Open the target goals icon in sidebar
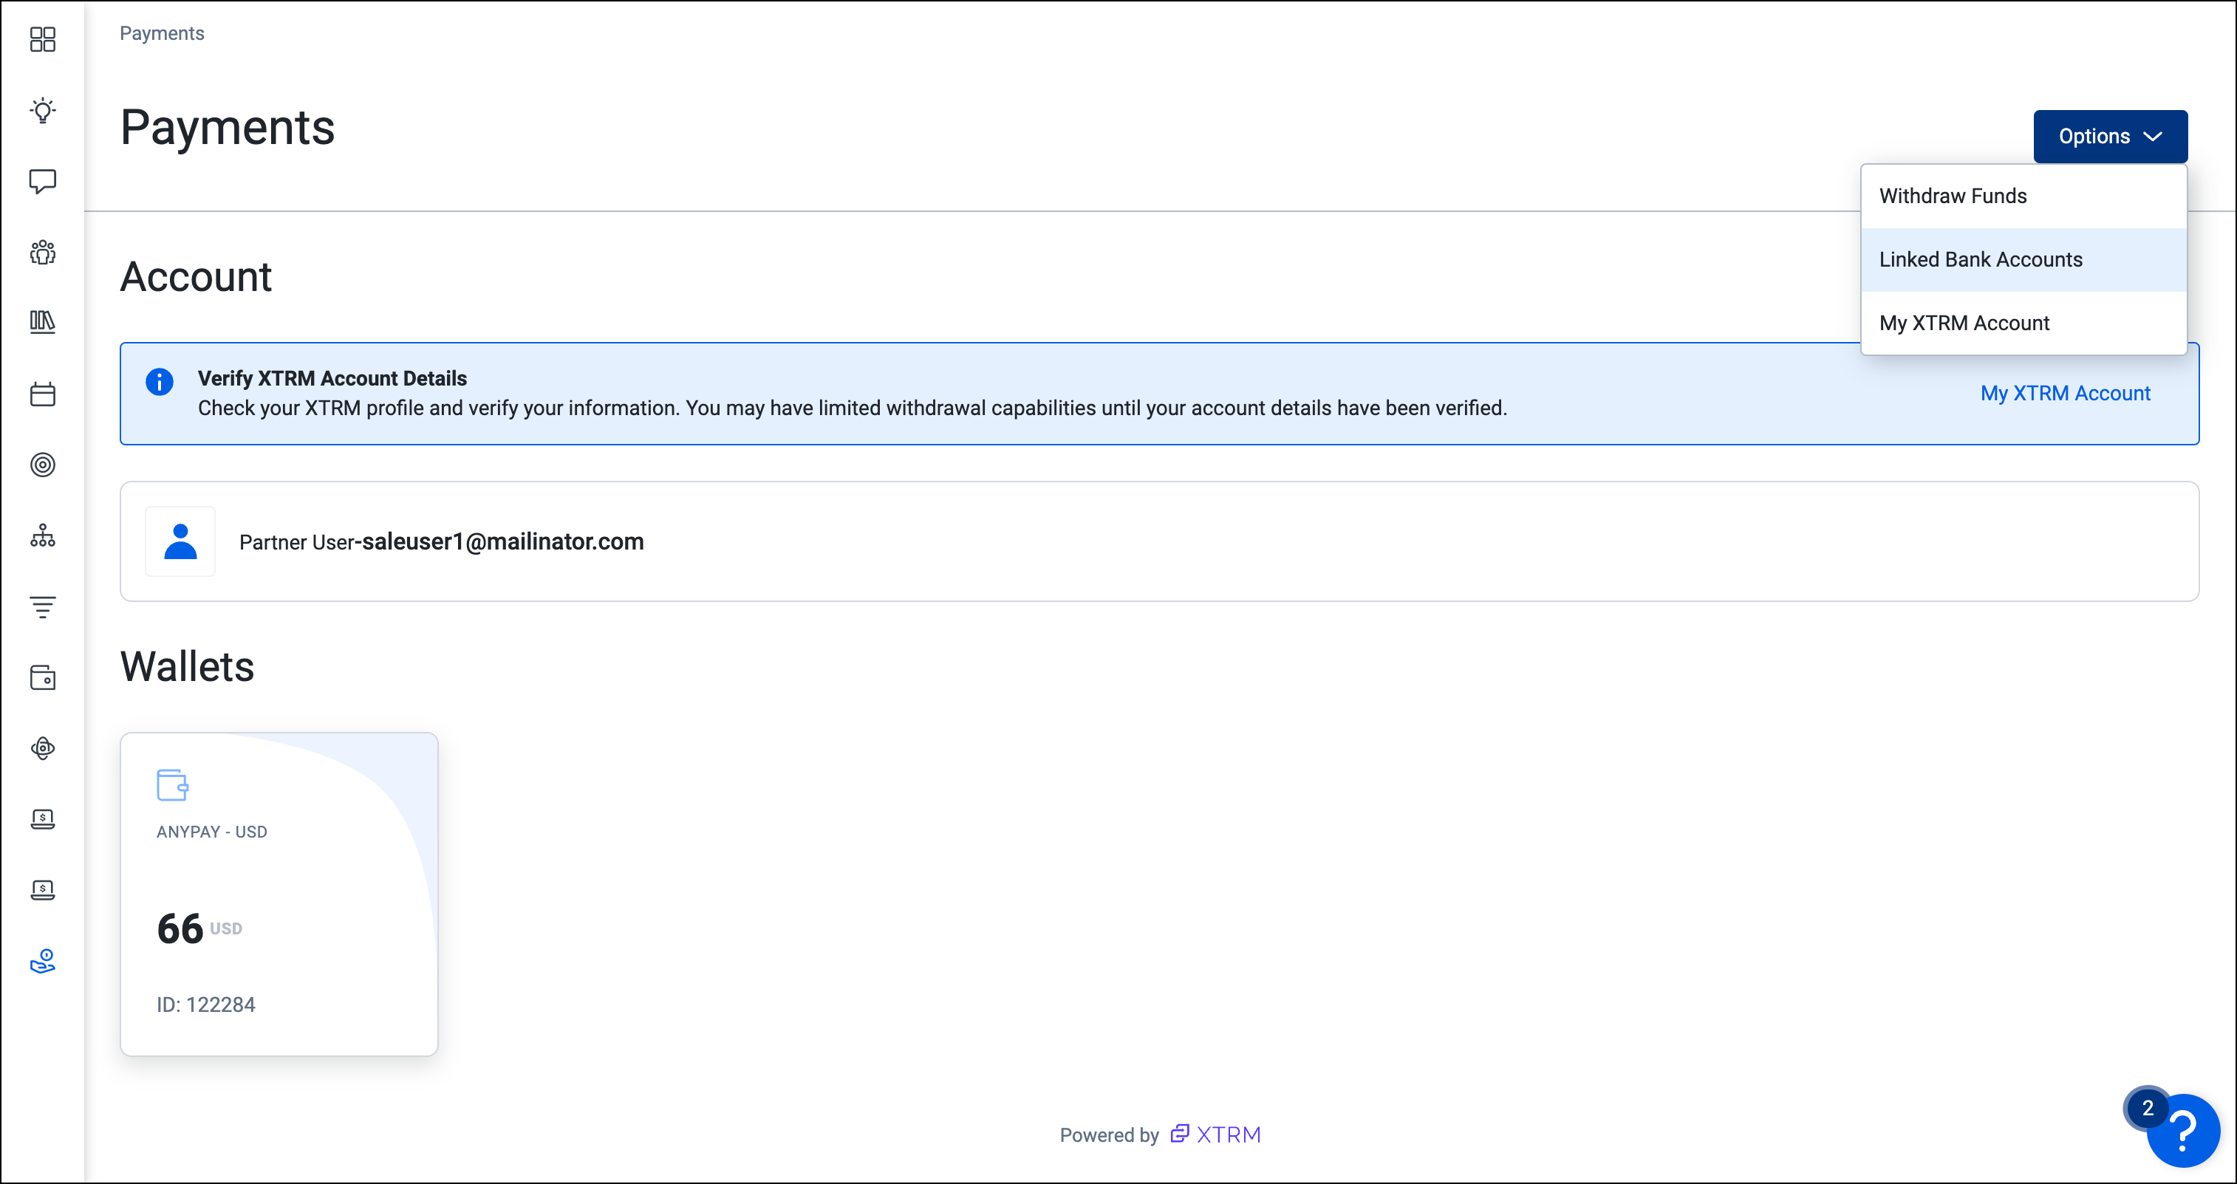 pos(43,465)
